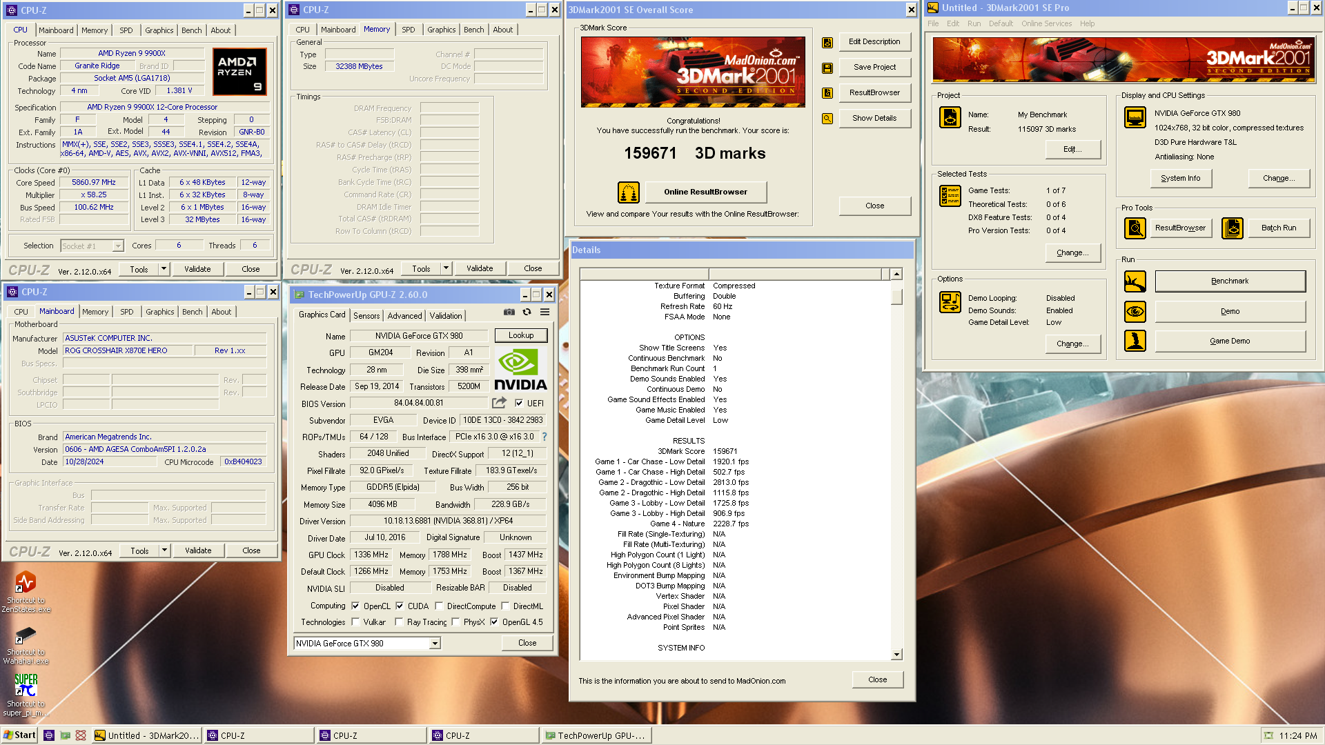Click the Selected Tests checklist icon
Viewport: 1325px width, 745px height.
click(x=950, y=196)
